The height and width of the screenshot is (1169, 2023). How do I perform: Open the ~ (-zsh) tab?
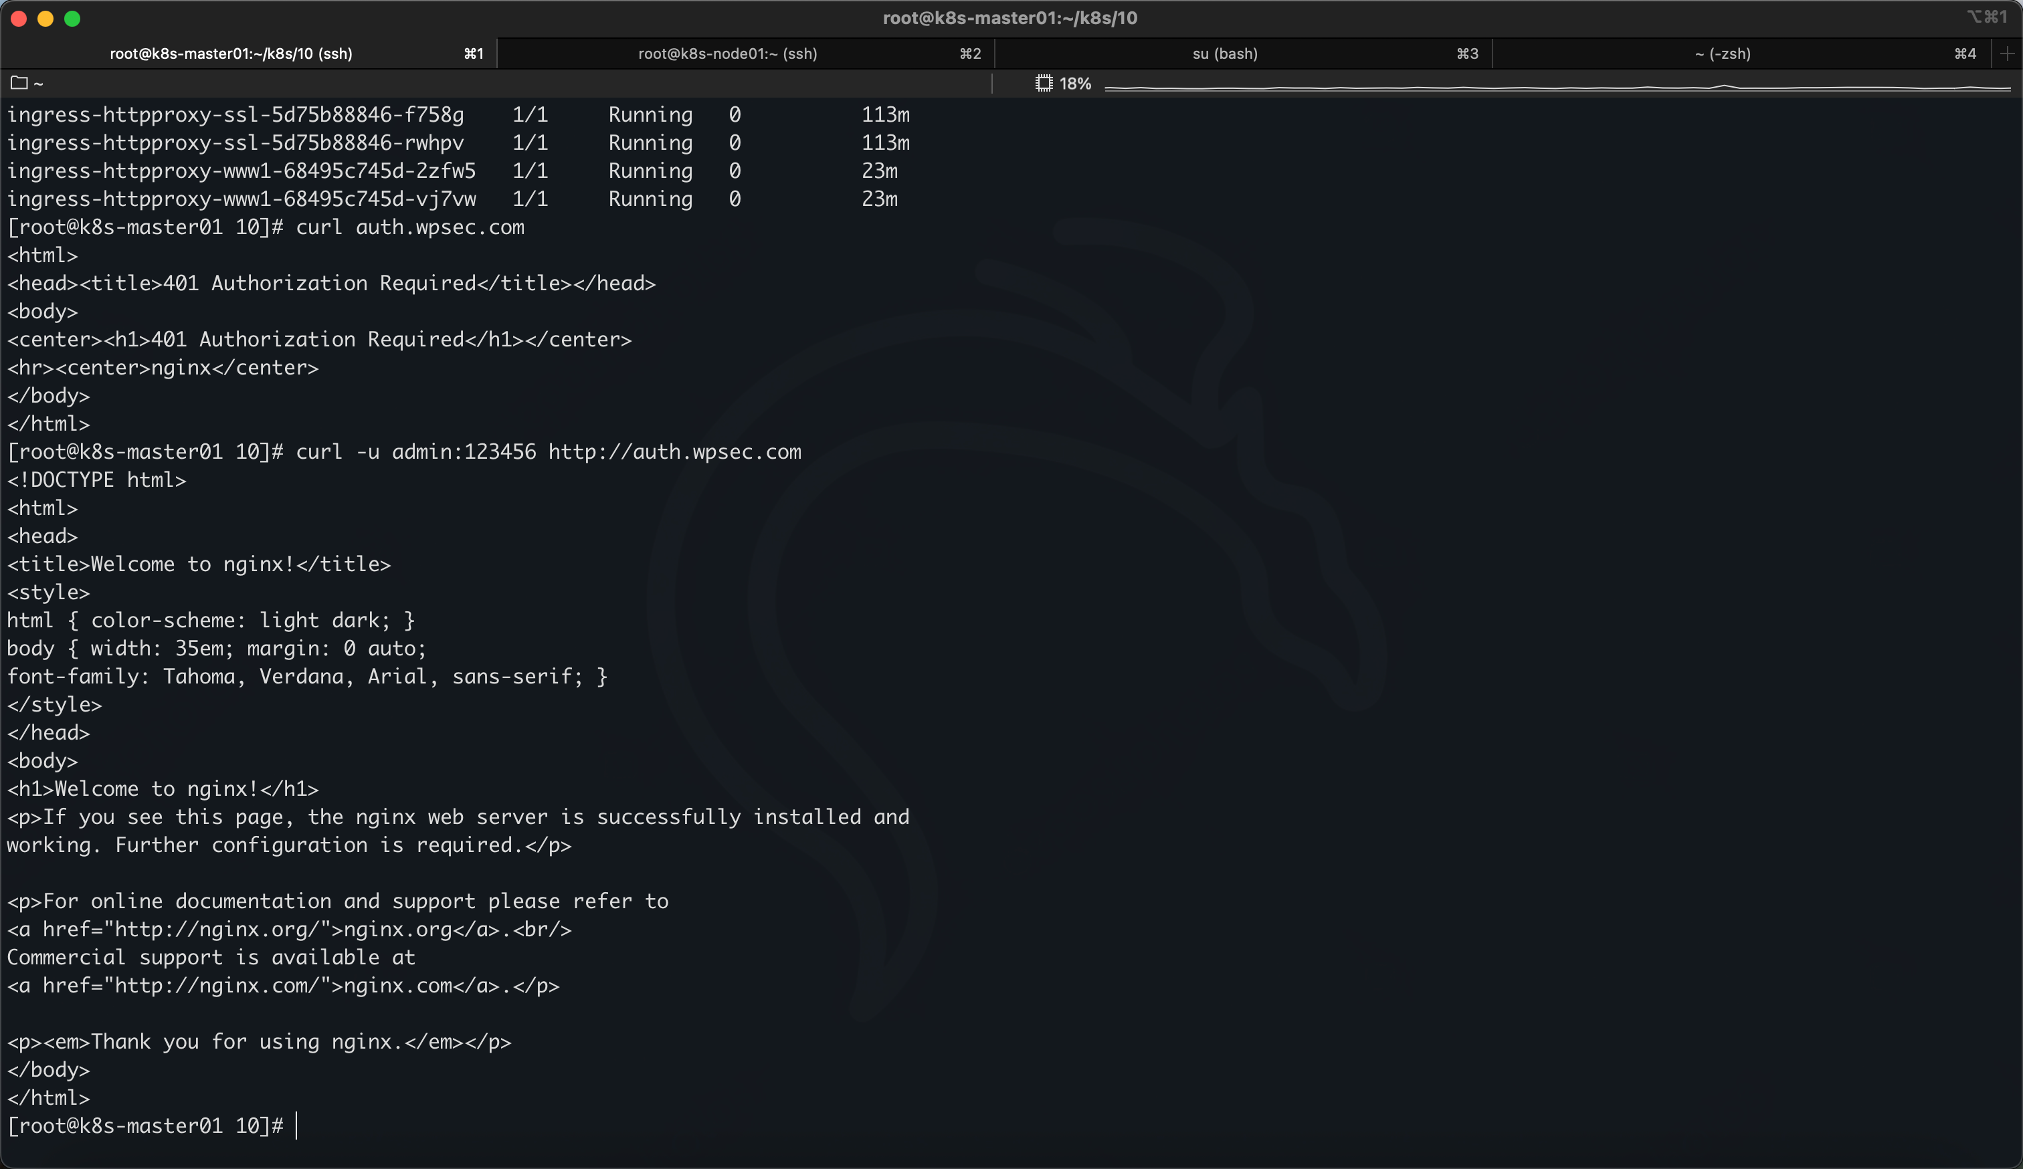point(1722,54)
